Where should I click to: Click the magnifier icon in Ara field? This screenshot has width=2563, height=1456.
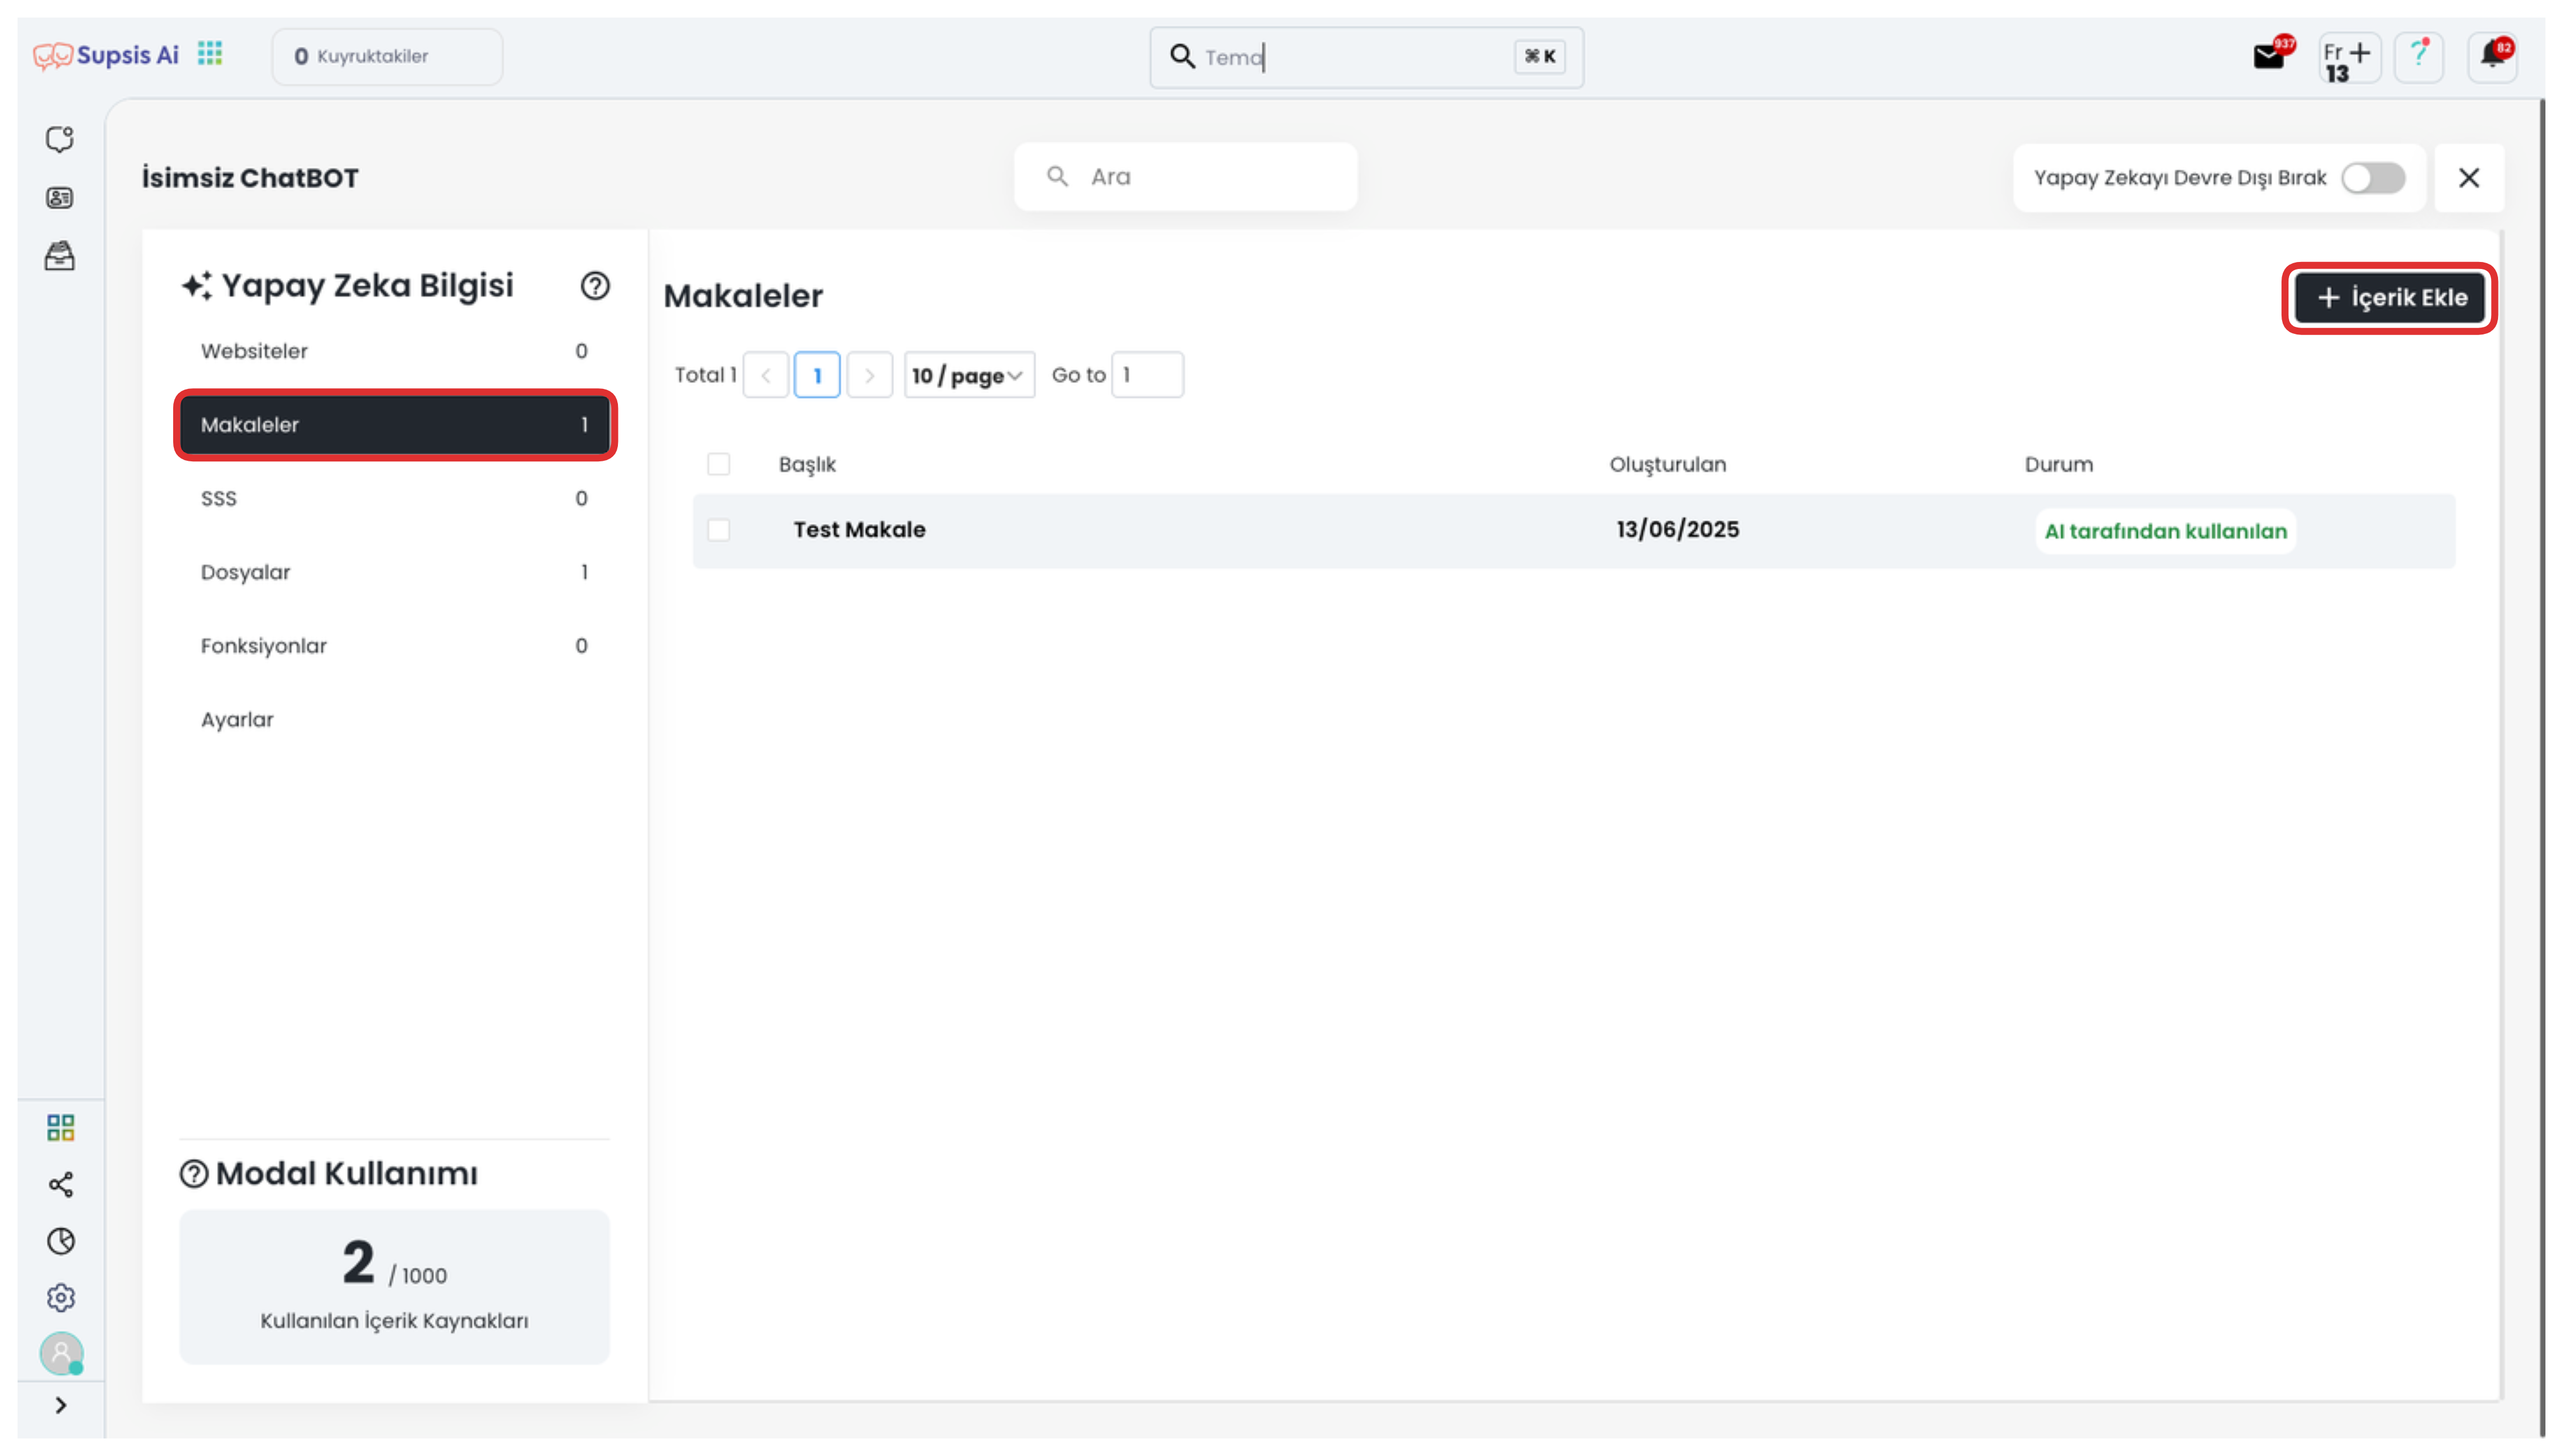click(x=1056, y=177)
